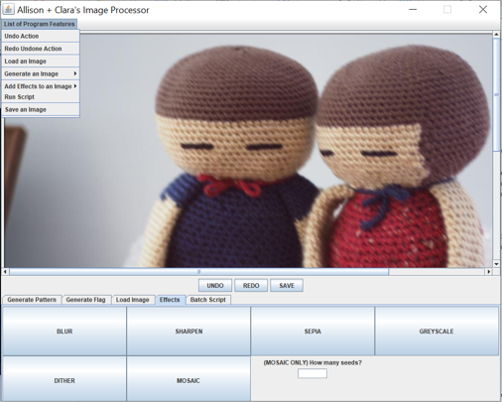The image size is (502, 402).
Task: Click the horizontal scrollbar right arrow
Action: coord(488,272)
